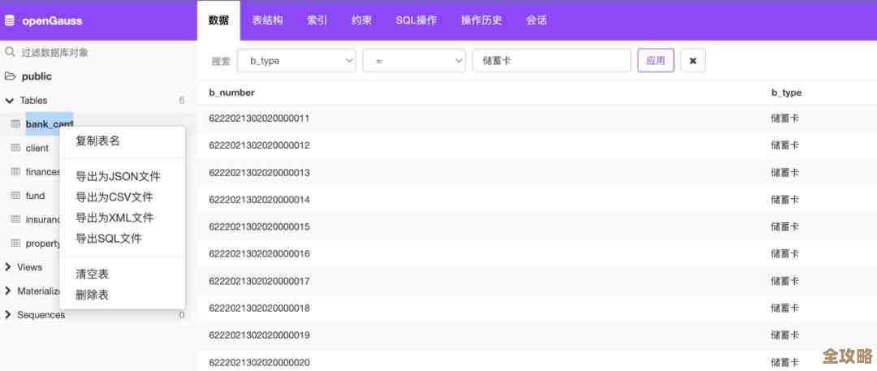Click the client table icon
The width and height of the screenshot is (877, 371).
click(15, 148)
